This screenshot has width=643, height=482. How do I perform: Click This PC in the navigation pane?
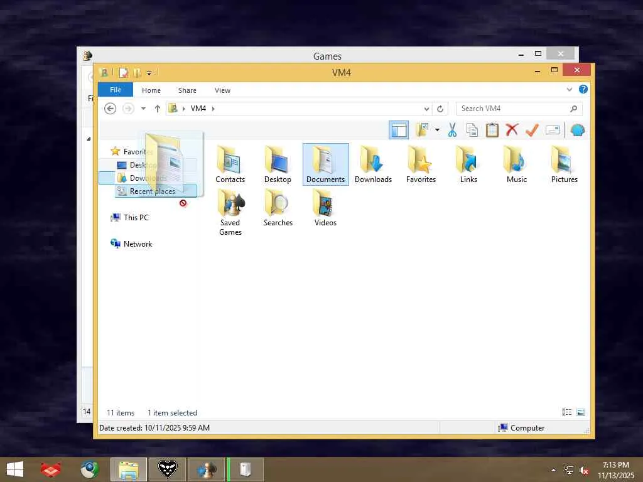[x=136, y=218]
